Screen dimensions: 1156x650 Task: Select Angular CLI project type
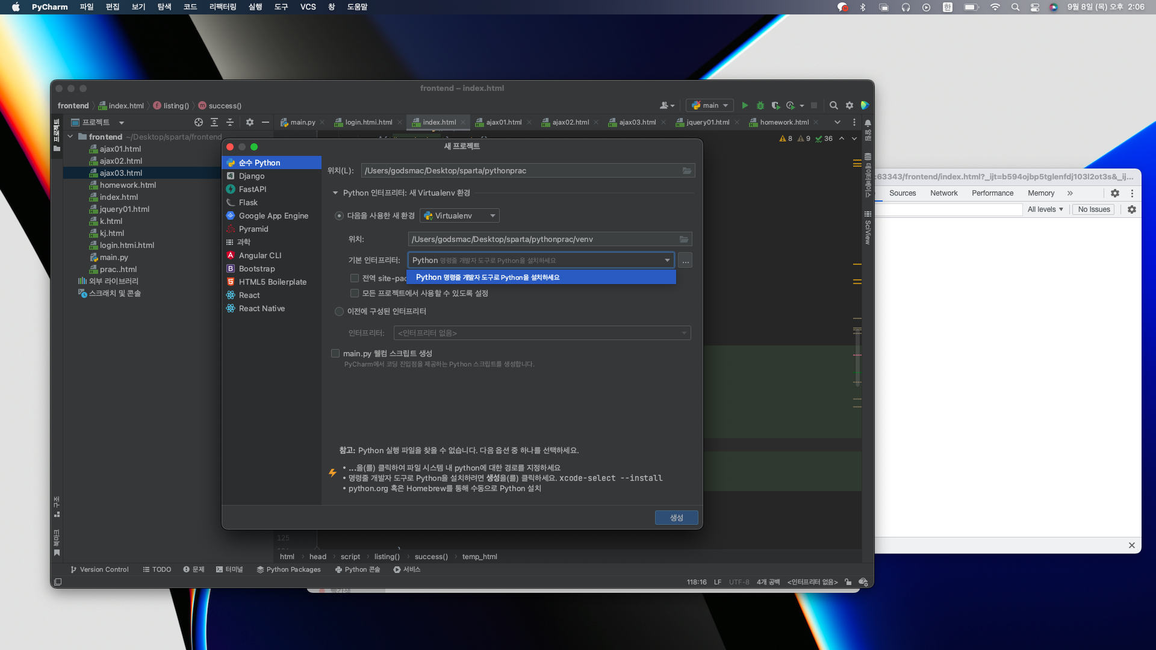(x=272, y=256)
